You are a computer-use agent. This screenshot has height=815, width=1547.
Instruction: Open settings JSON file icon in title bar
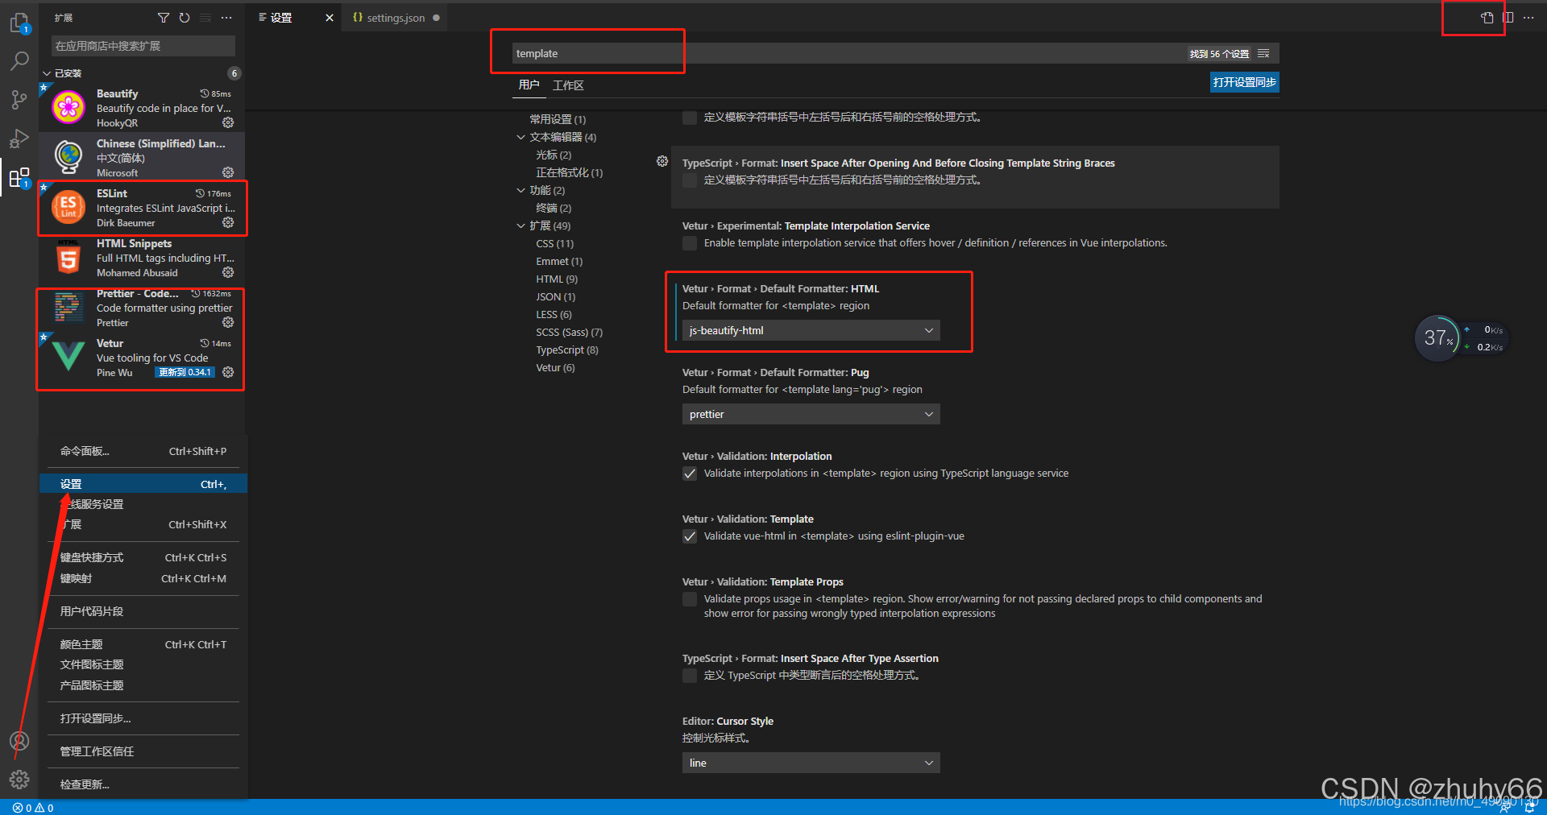[x=1487, y=18]
